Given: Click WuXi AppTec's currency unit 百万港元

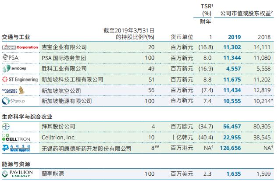Looking at the screenshot, I should click(x=182, y=148).
